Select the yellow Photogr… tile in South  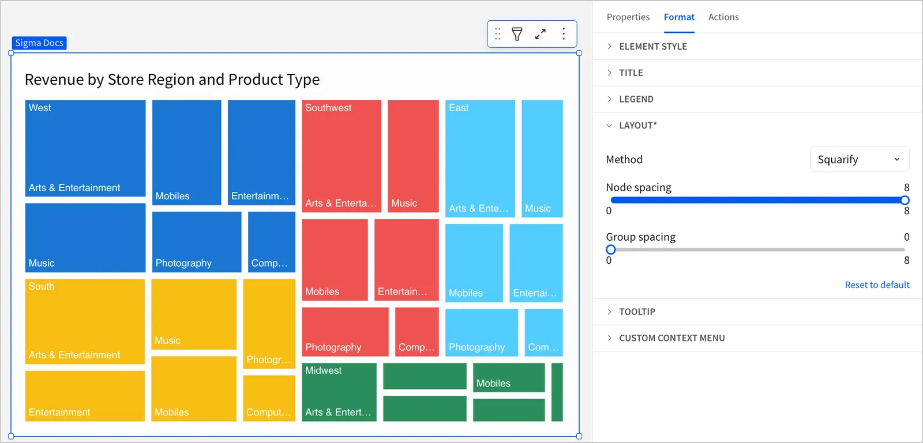(269, 324)
